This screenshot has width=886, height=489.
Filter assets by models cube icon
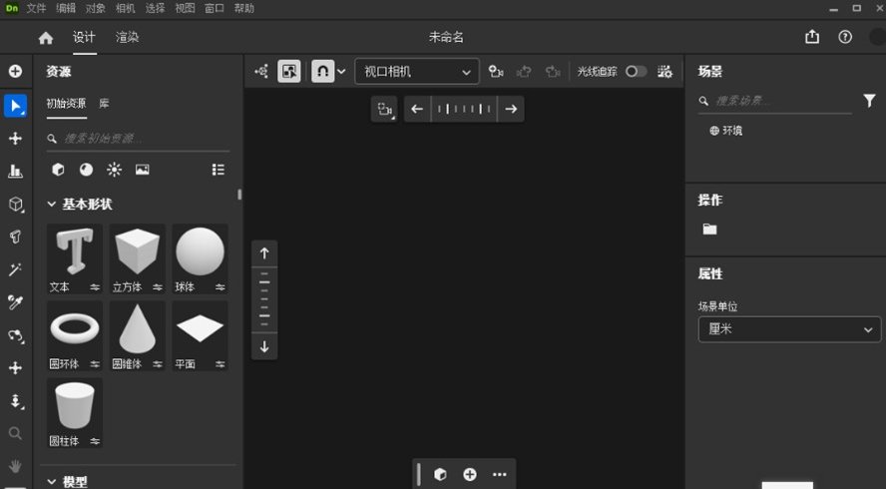(x=58, y=170)
